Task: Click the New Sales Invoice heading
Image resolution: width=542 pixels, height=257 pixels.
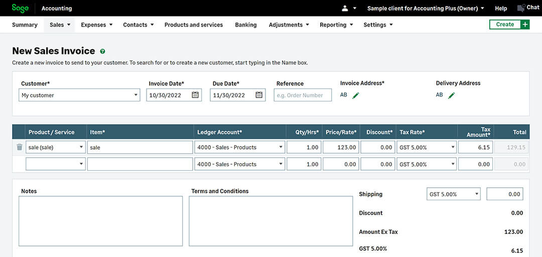Action: tap(54, 51)
